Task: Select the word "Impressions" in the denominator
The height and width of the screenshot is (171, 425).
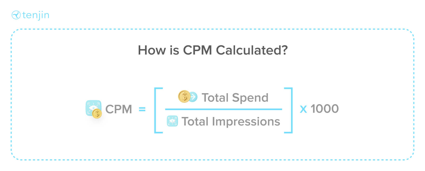Action: 246,122
